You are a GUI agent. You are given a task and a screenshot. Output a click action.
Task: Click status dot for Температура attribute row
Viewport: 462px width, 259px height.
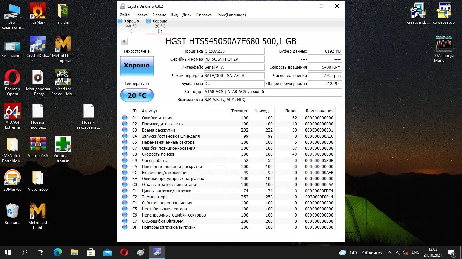[x=125, y=197]
